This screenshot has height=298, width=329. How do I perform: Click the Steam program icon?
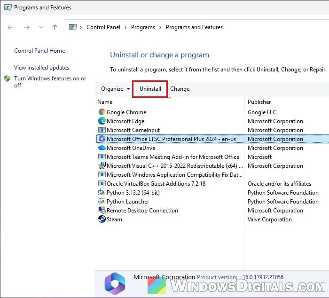pyautogui.click(x=102, y=220)
